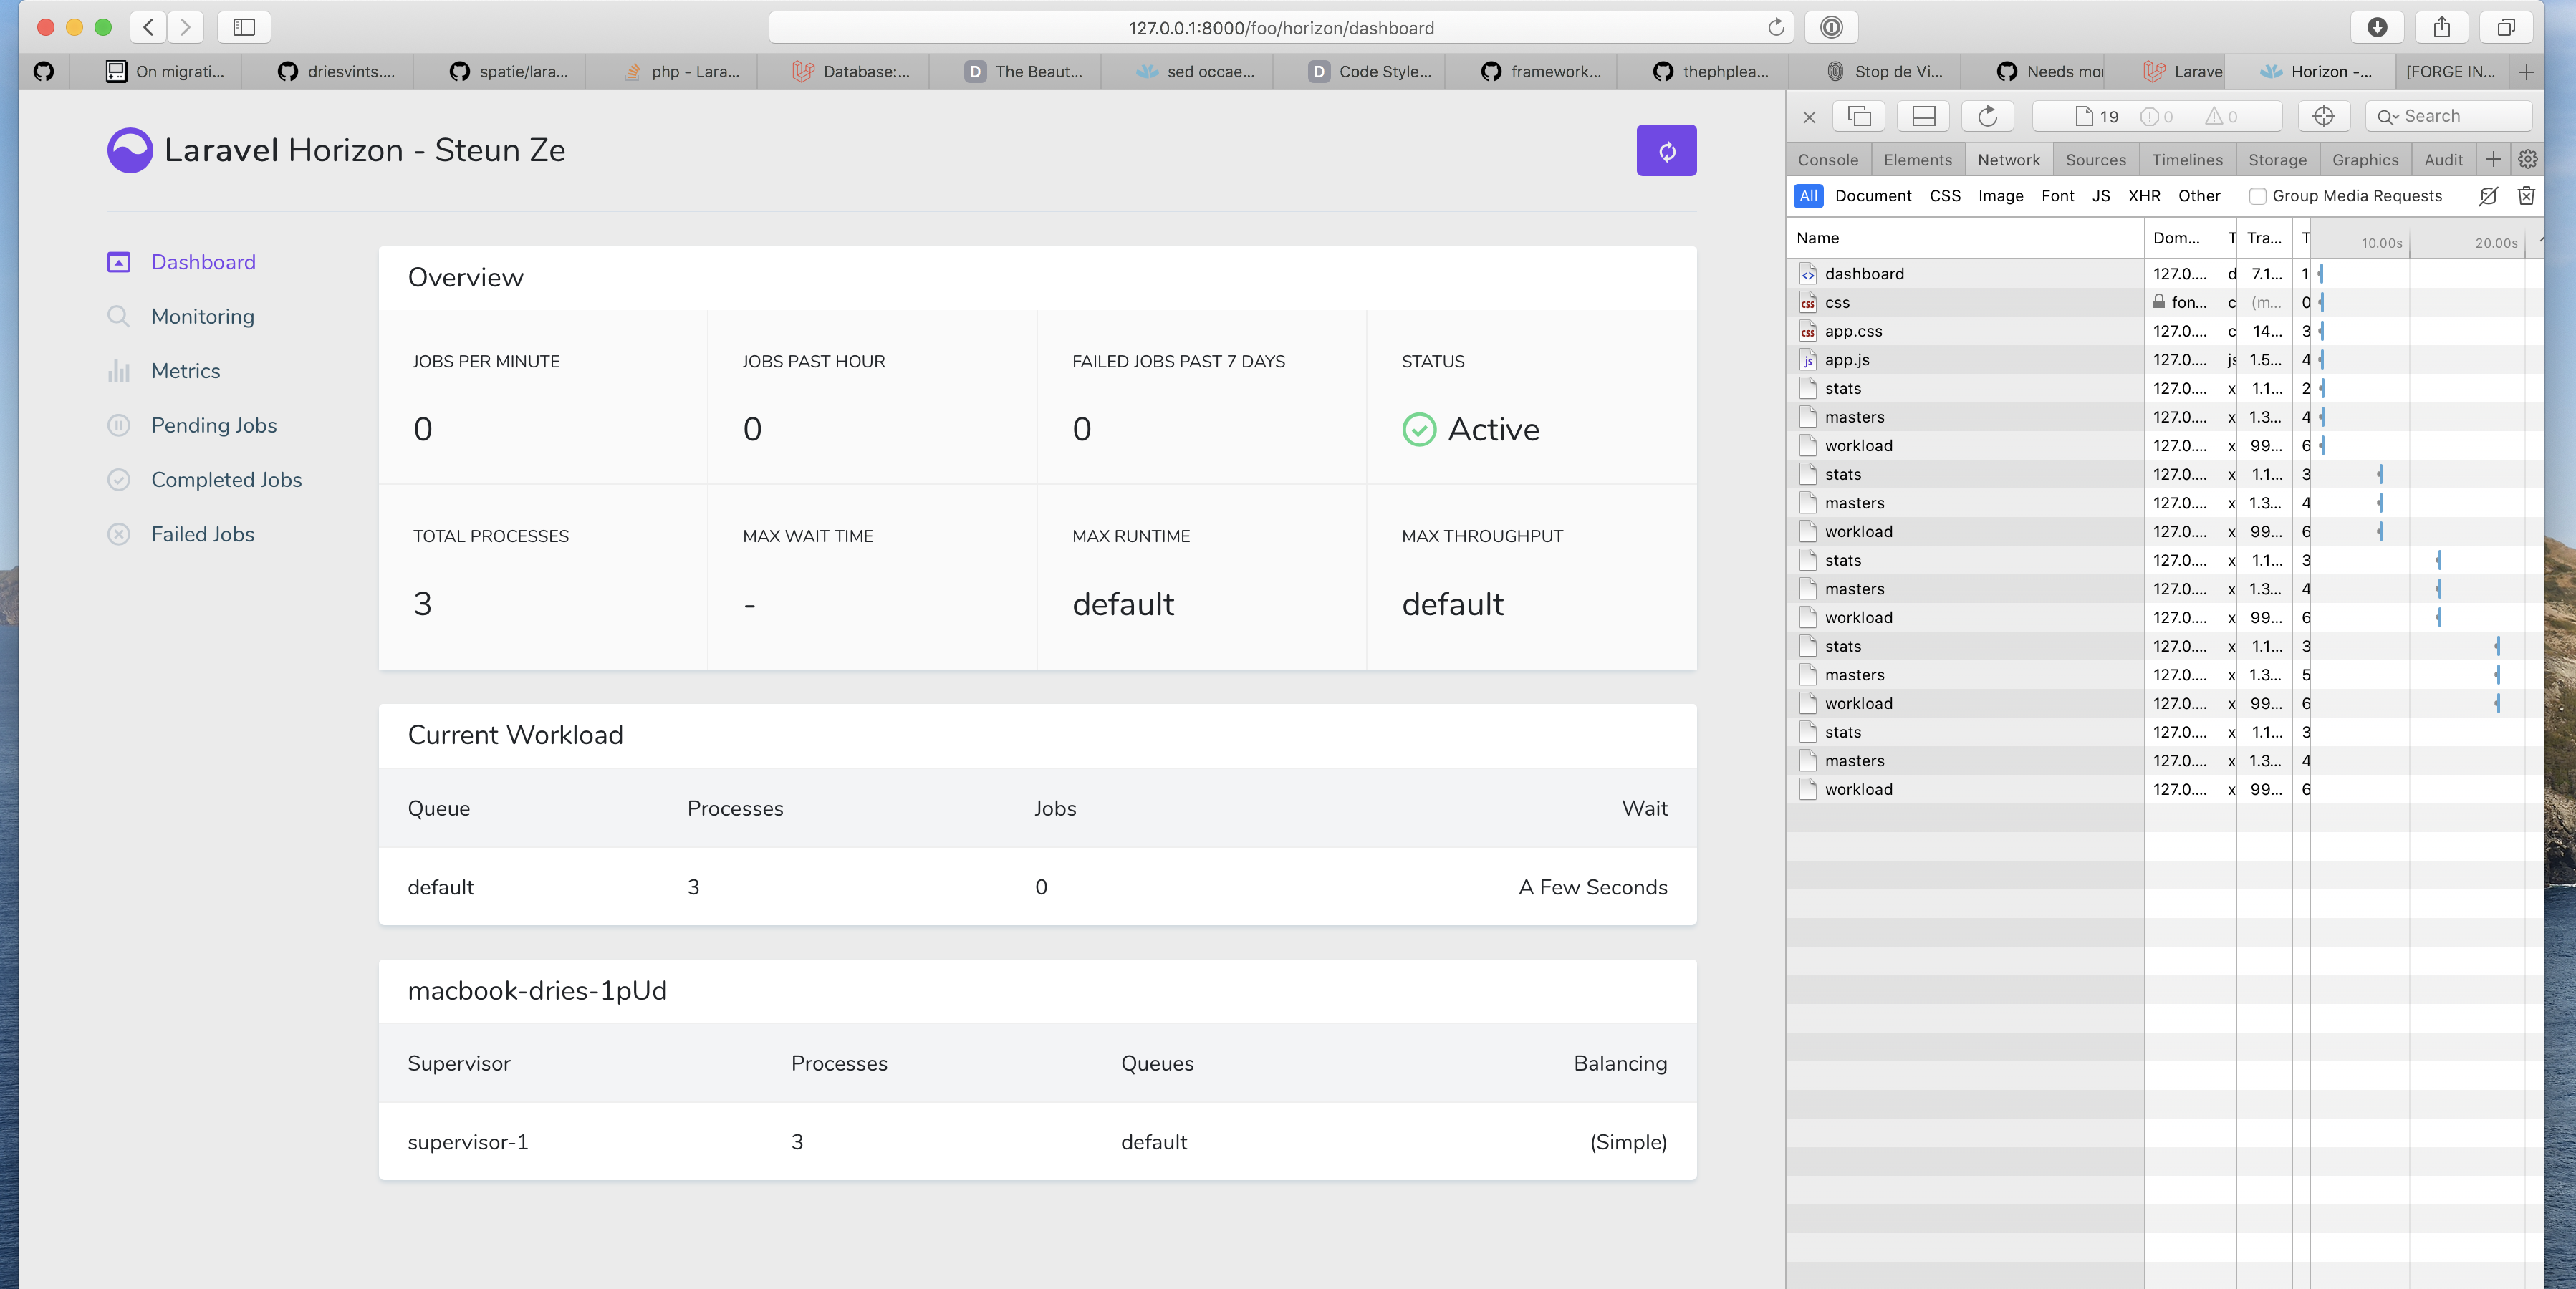Select the XHR filter in Network panel
Screen dimensions: 2576x1289
[2144, 196]
